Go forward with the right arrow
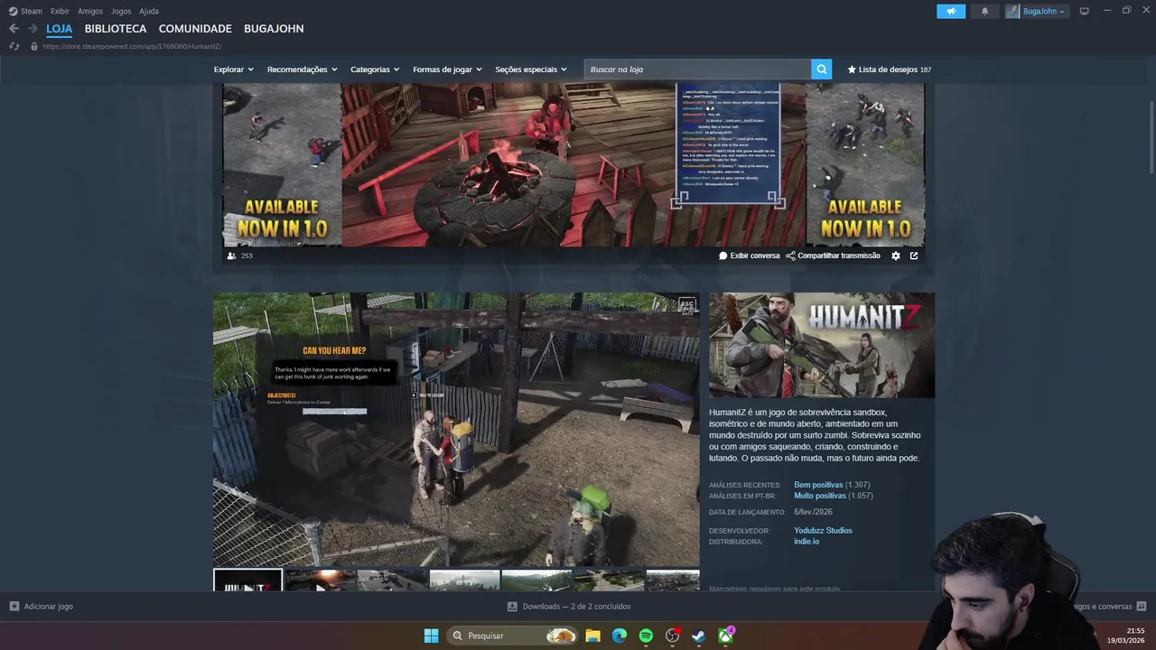This screenshot has width=1156, height=650. click(33, 29)
